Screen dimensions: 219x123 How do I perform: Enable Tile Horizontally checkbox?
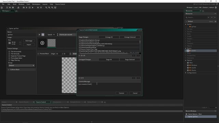[9, 52]
